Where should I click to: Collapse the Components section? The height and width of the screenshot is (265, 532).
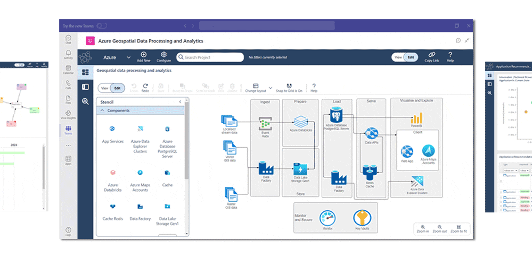click(102, 110)
